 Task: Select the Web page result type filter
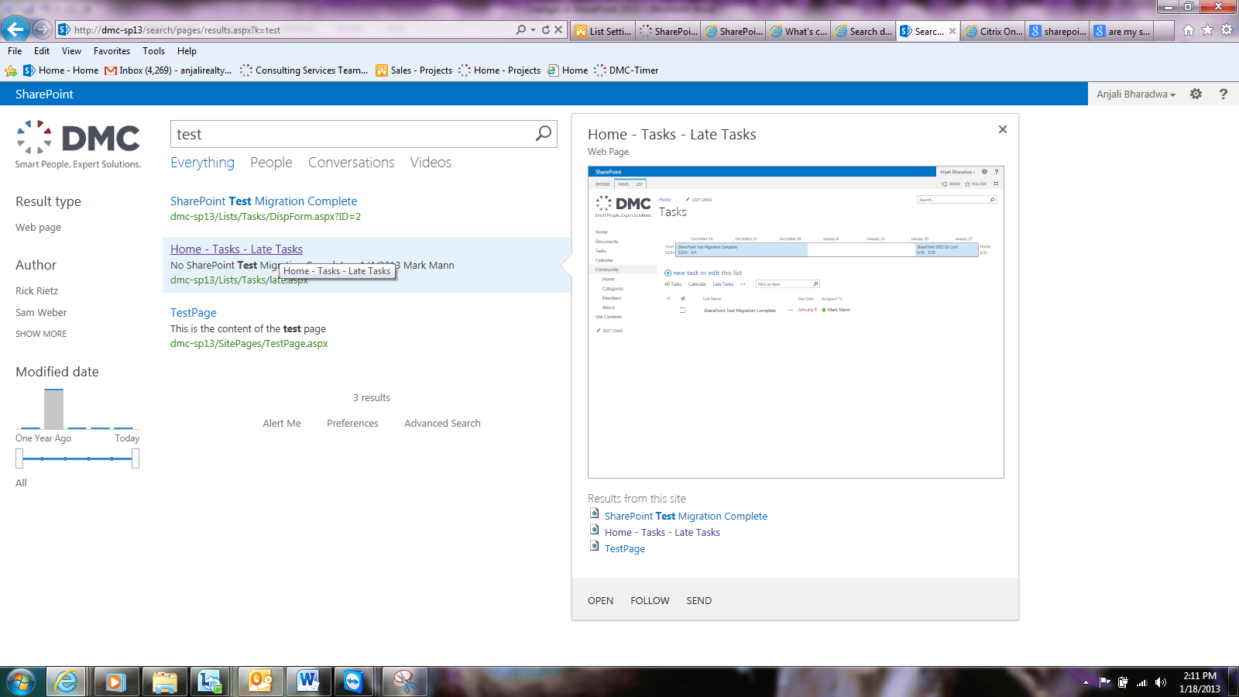(x=38, y=228)
